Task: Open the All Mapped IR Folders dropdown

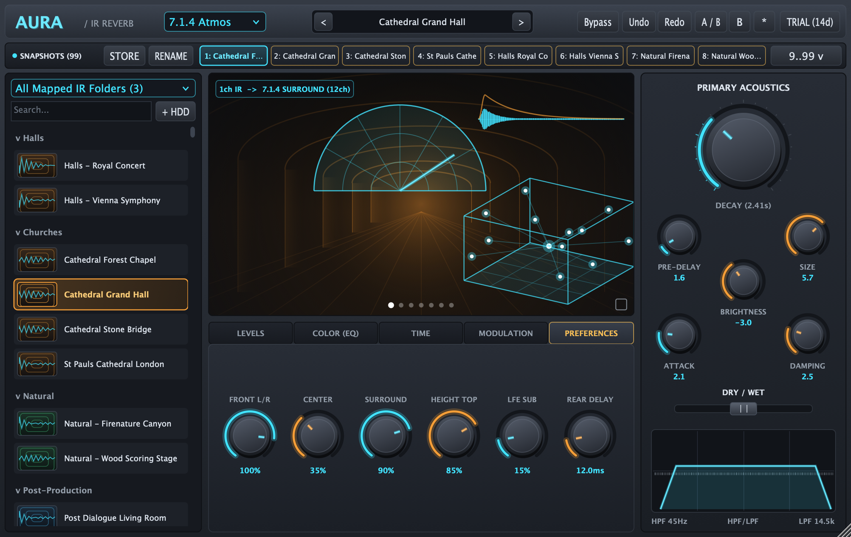Action: 103,88
